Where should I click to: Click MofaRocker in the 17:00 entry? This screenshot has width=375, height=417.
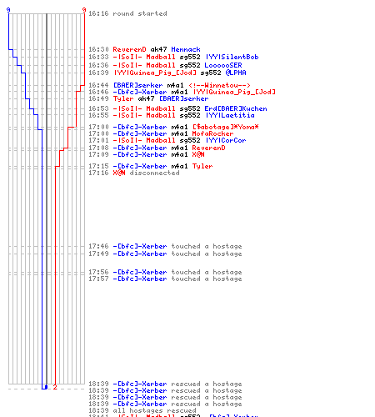point(212,133)
